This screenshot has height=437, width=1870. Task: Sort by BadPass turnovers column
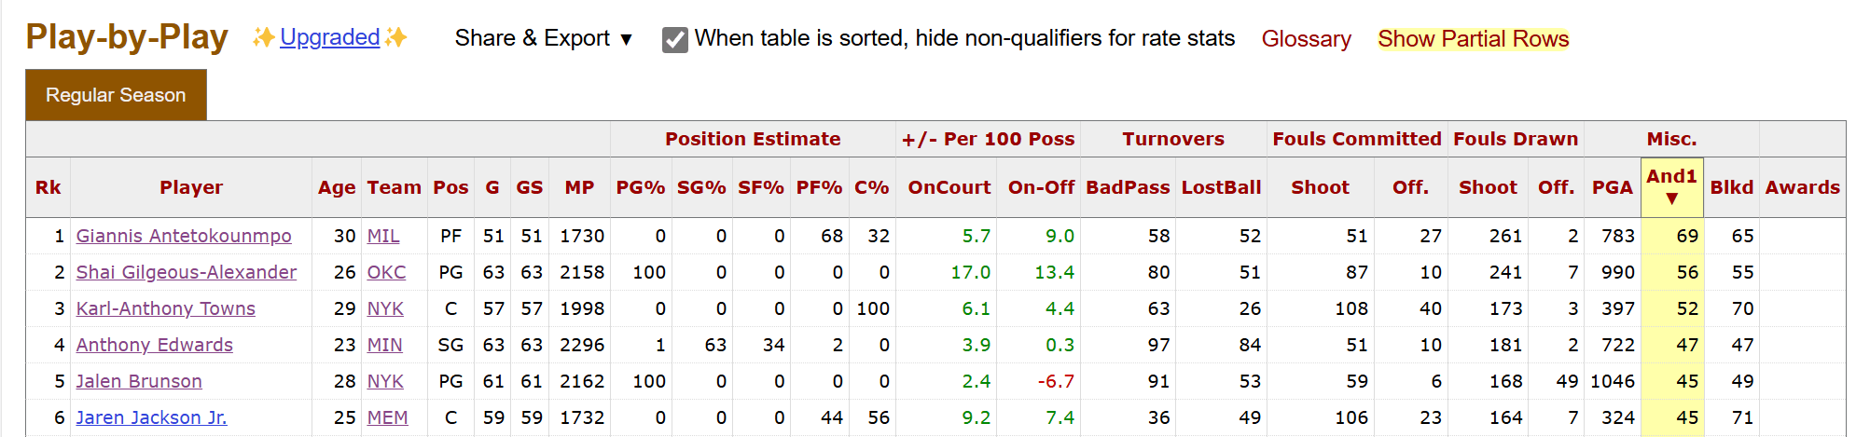1128,187
